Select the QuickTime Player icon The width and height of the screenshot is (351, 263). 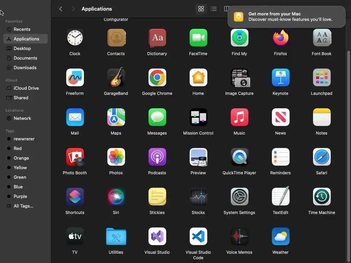239,157
